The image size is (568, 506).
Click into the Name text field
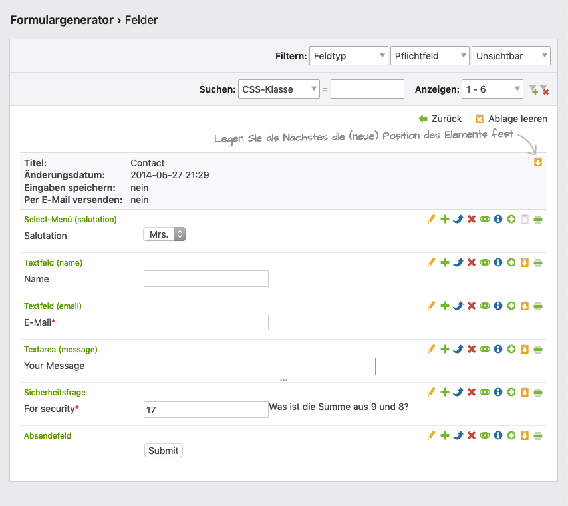click(x=206, y=278)
